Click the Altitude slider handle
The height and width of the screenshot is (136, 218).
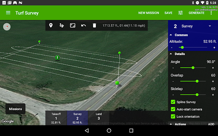tap(182, 48)
